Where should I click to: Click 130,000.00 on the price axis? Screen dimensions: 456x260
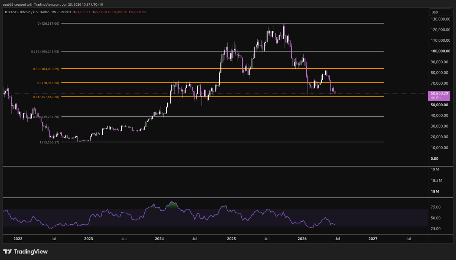[x=441, y=19]
